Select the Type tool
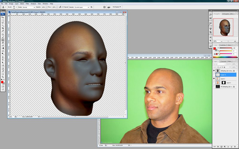 click(x=3, y=60)
